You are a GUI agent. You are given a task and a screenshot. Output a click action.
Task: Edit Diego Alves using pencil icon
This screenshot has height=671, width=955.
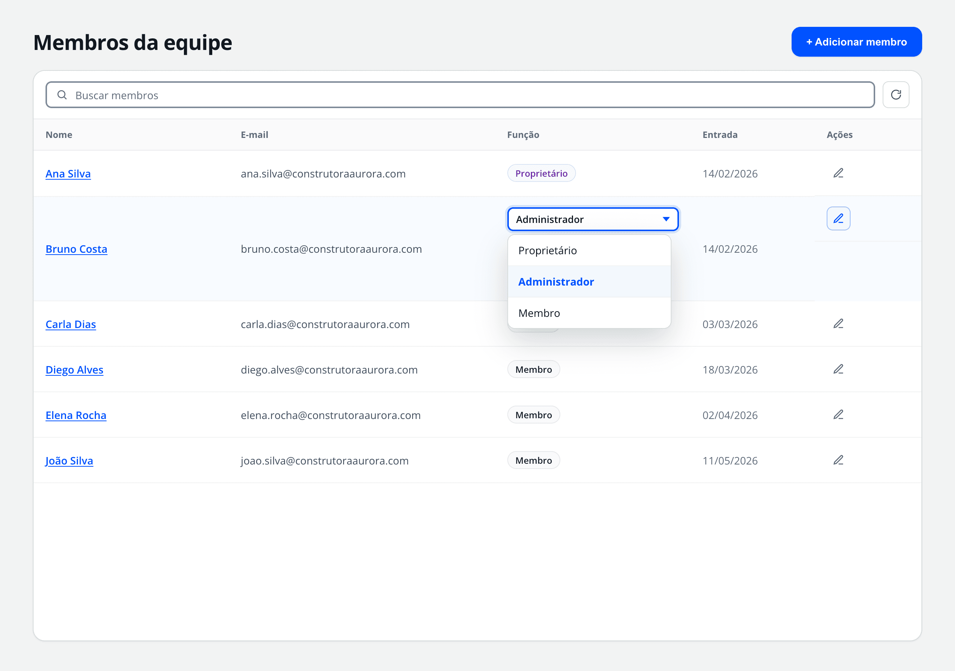(x=838, y=369)
